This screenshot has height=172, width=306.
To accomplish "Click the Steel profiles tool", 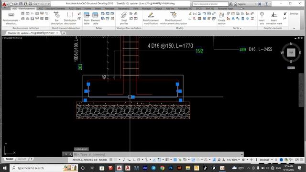I will [124, 19].
